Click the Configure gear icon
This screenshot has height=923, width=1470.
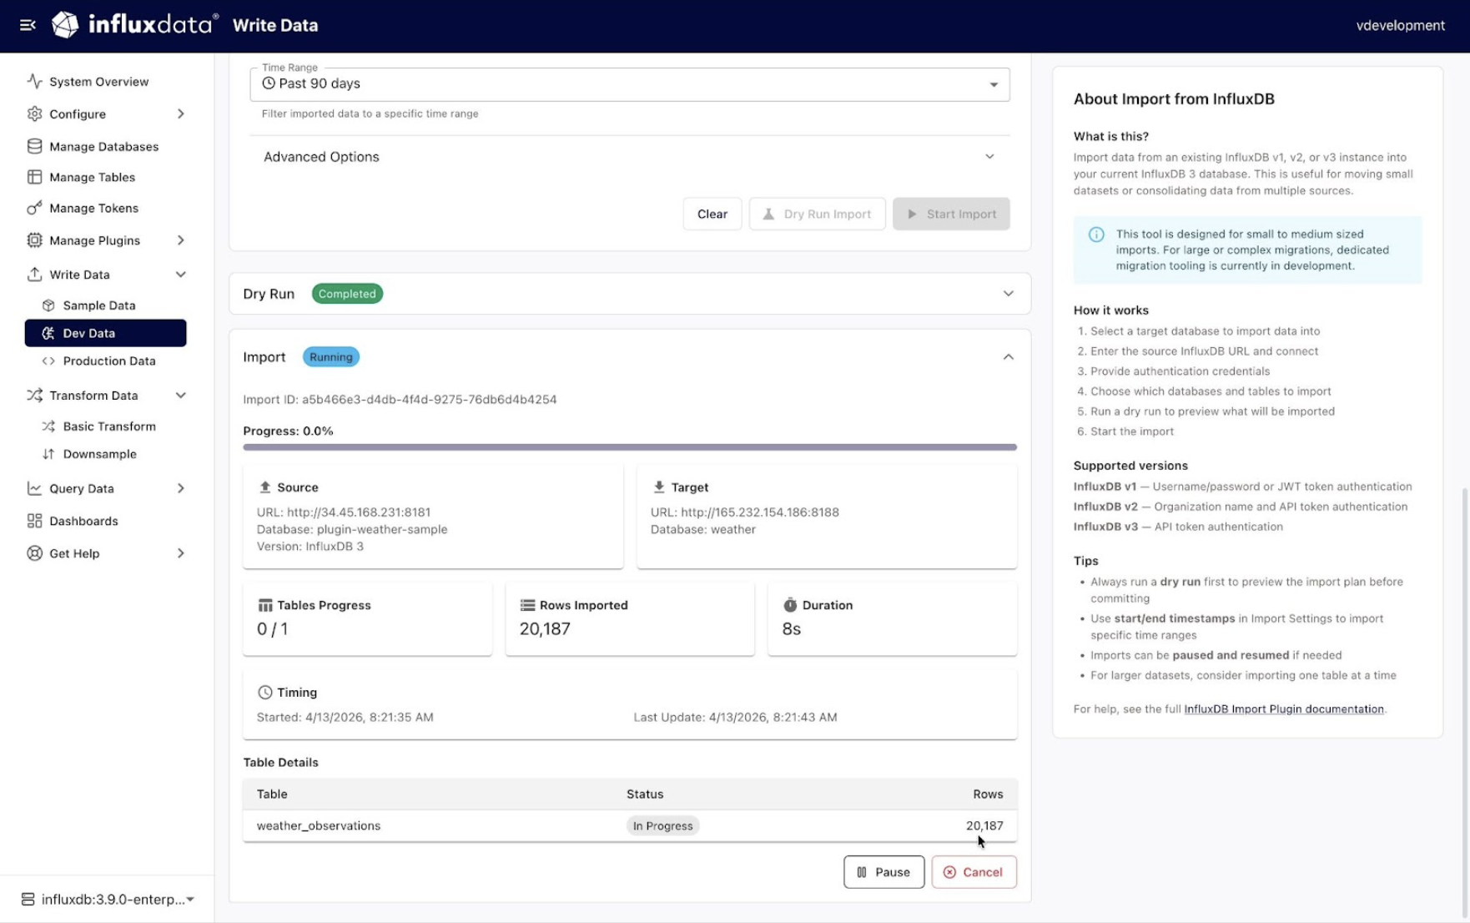click(34, 113)
